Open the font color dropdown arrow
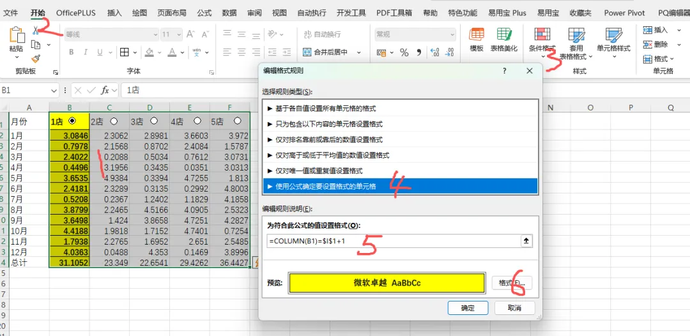Viewport: 690px width, 336px height. (x=182, y=52)
